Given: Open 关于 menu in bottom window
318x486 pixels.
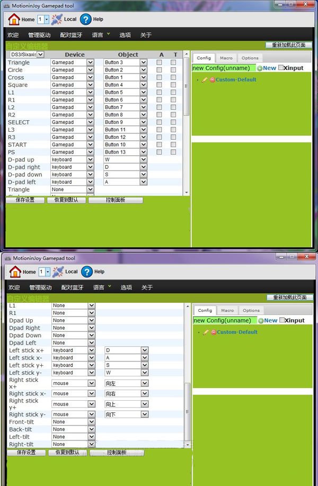Looking at the screenshot, I should point(147,287).
